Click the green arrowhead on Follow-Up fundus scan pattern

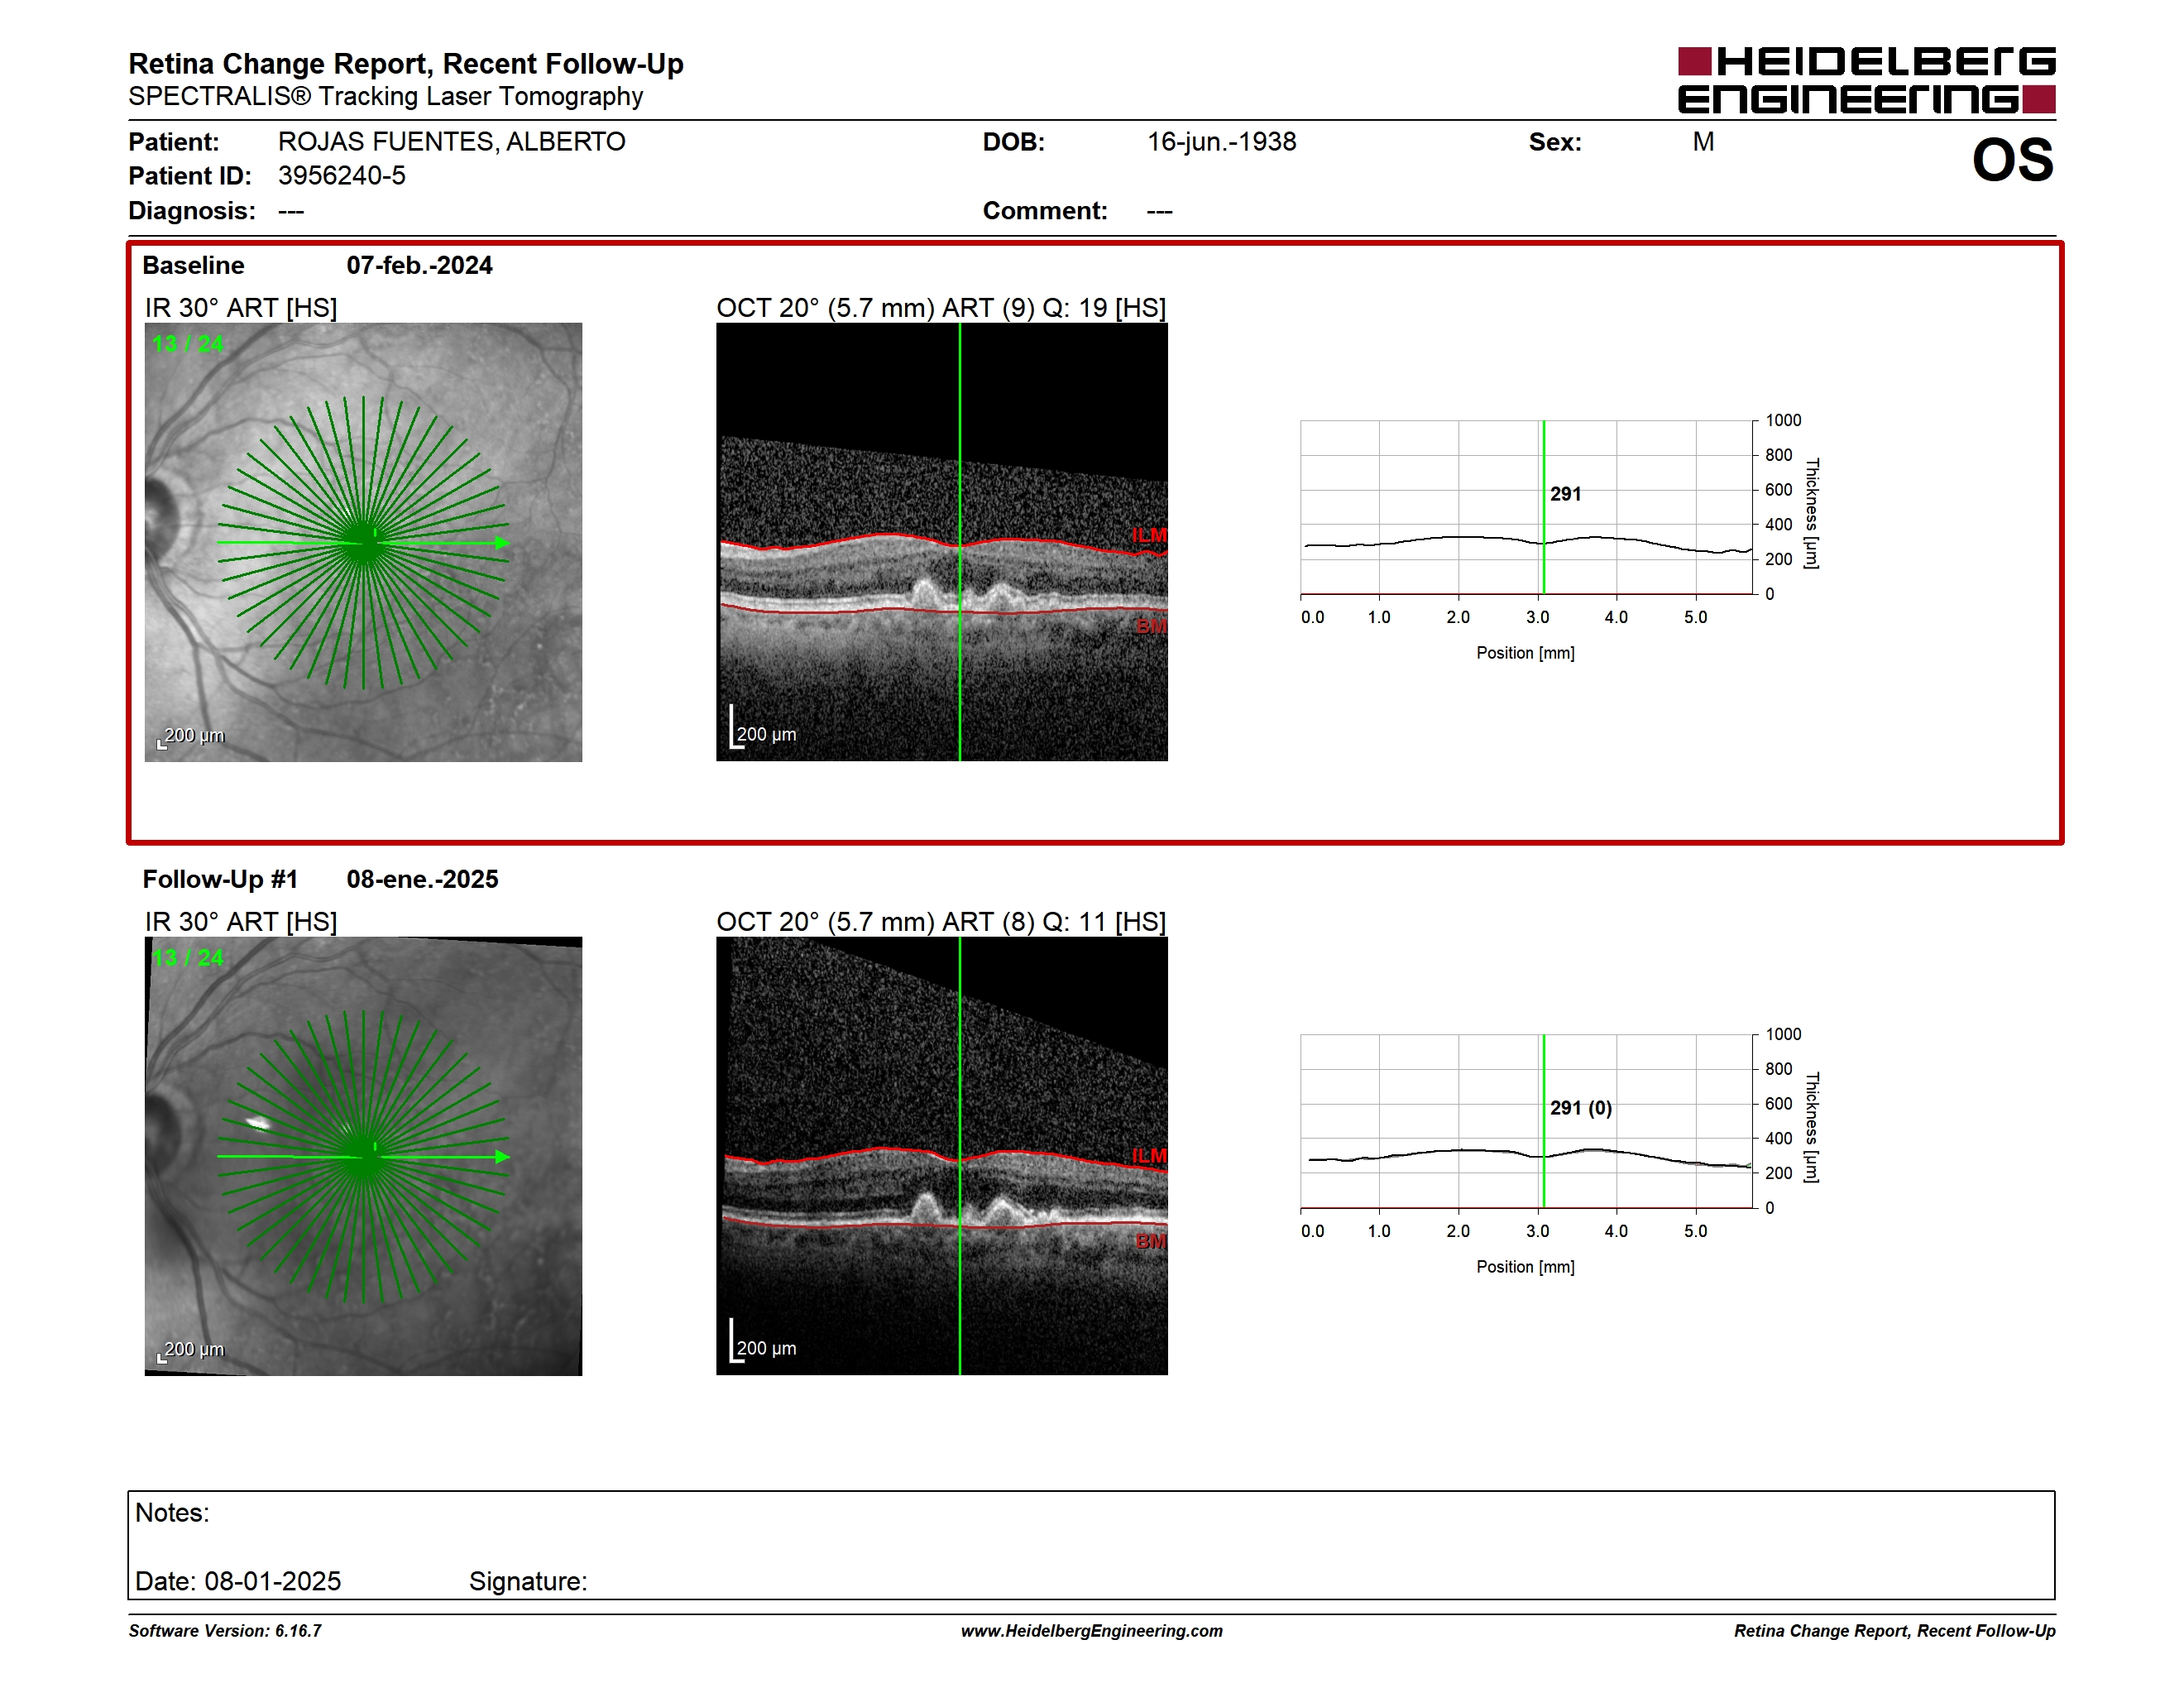pyautogui.click(x=503, y=1157)
